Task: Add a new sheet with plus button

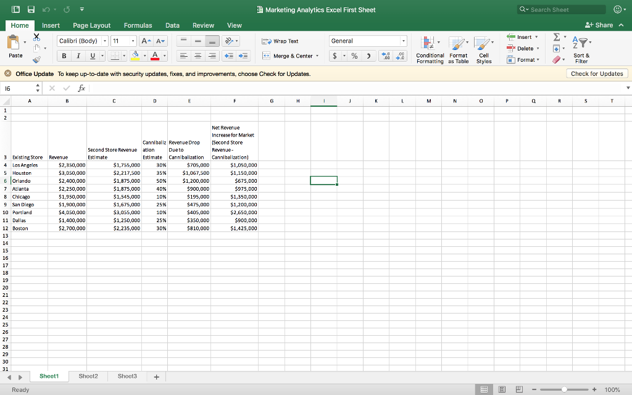Action: pos(157,376)
